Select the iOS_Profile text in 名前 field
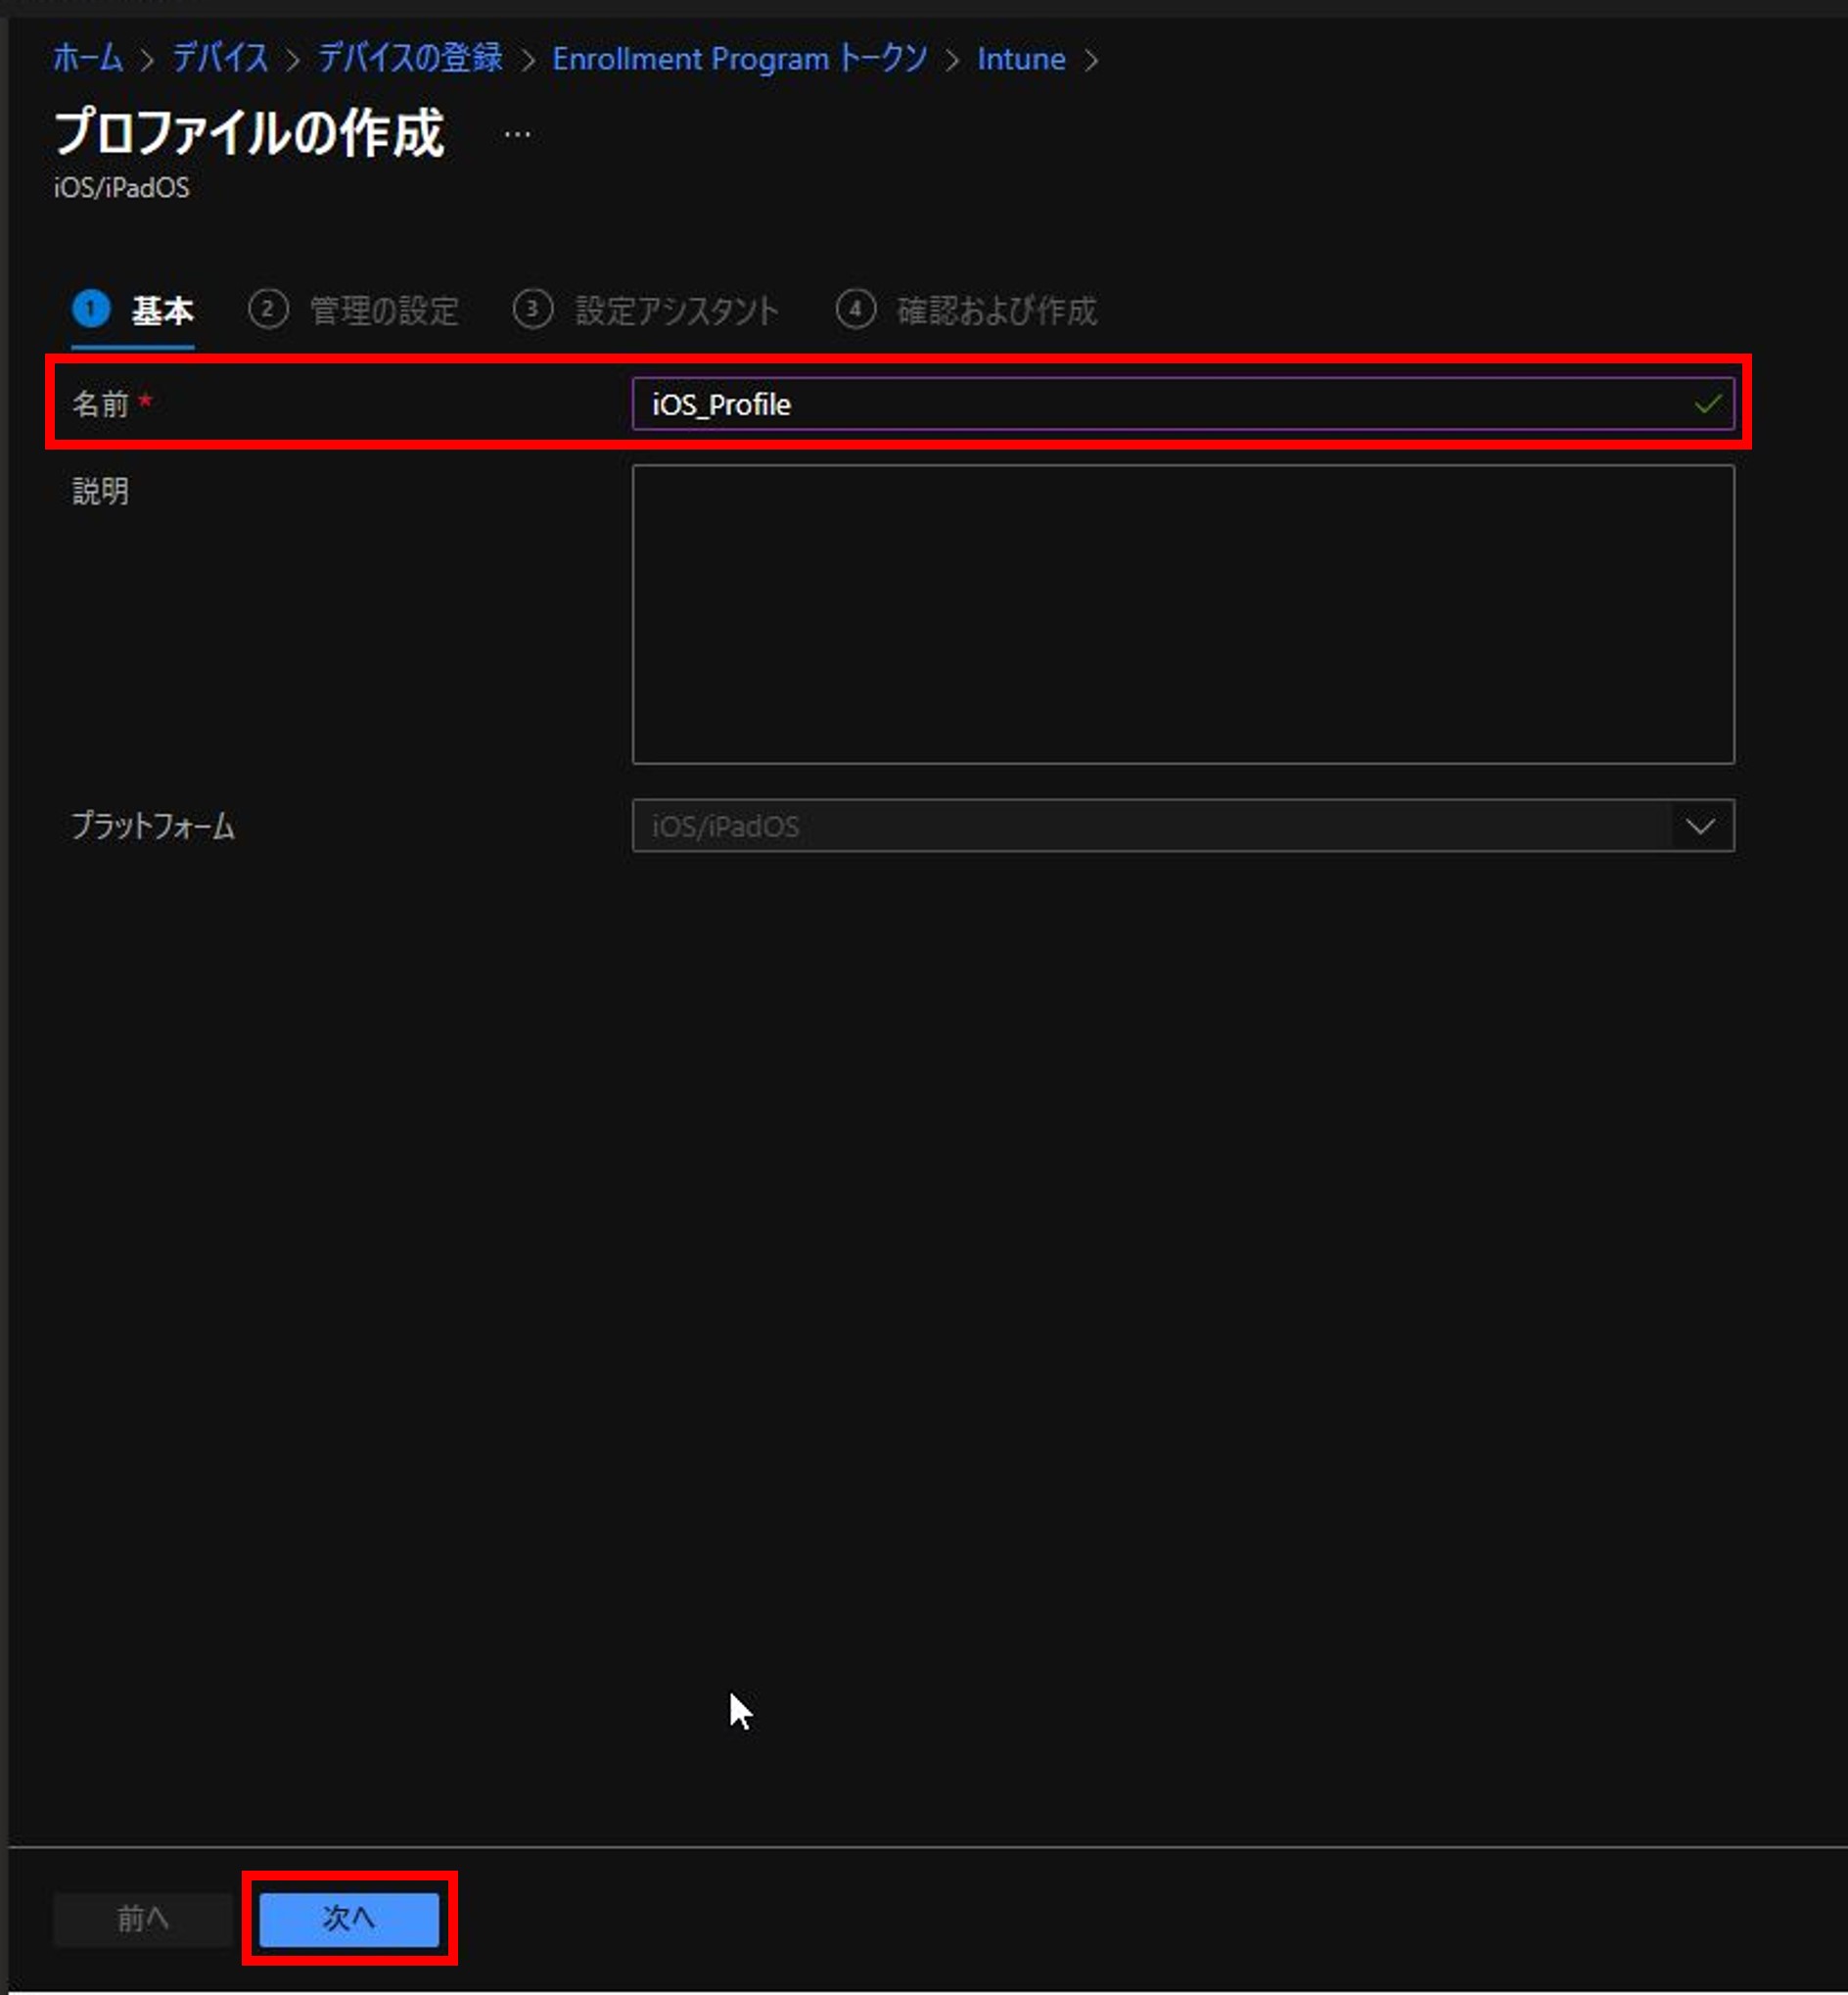1848x1995 pixels. click(x=720, y=404)
